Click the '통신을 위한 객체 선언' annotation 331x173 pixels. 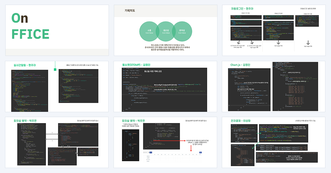(x=153, y=71)
